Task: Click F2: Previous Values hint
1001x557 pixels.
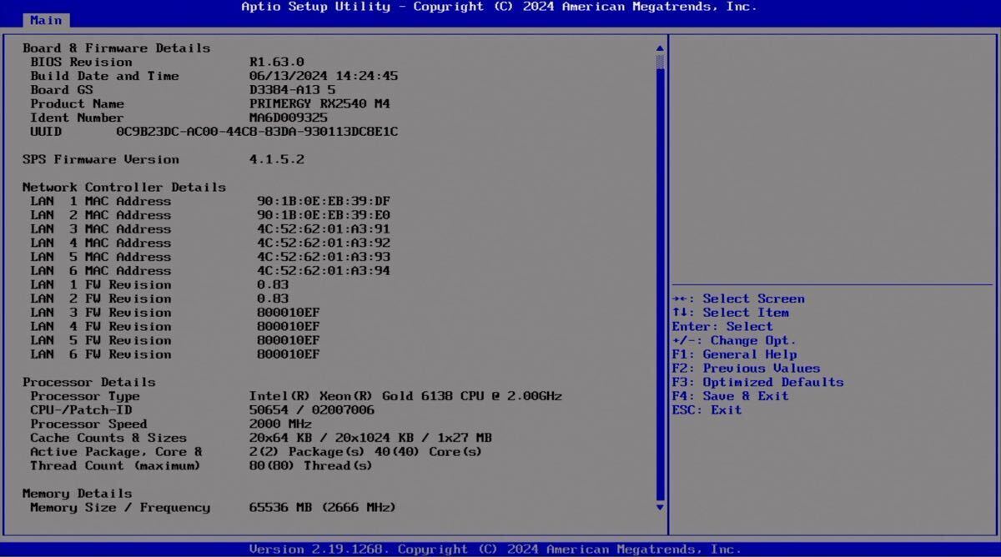Action: tap(747, 368)
